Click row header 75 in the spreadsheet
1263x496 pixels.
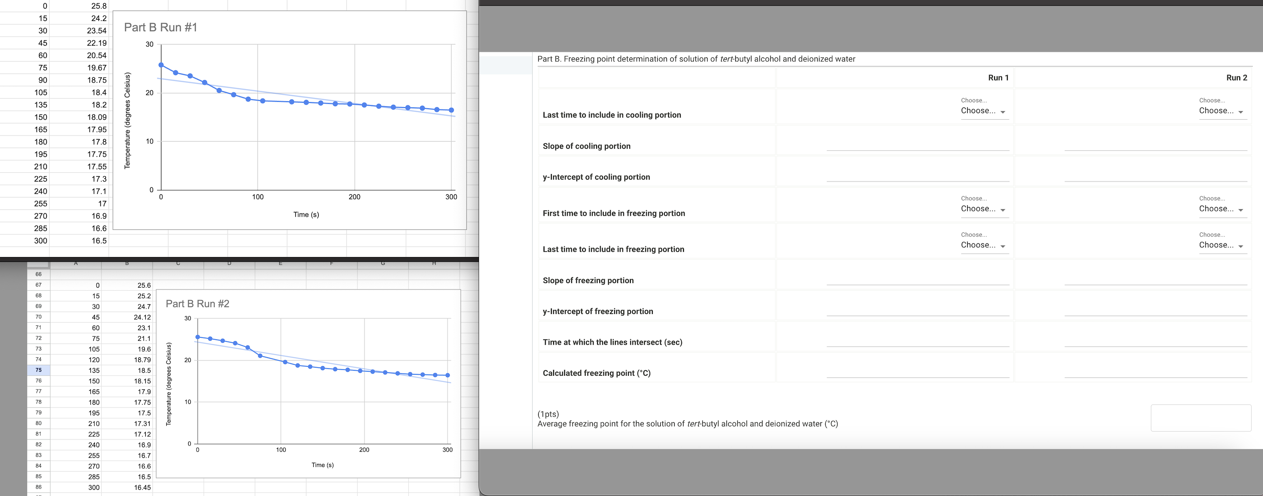click(x=38, y=371)
